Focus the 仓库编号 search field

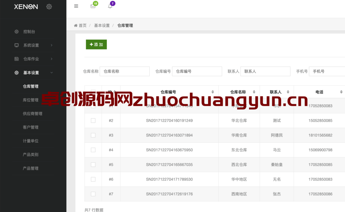point(197,71)
